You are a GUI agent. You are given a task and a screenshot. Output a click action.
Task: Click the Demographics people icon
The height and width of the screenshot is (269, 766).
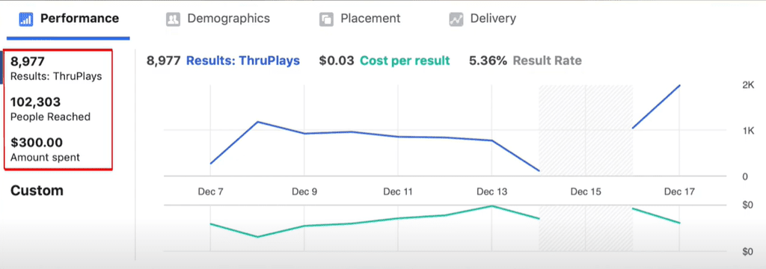tap(173, 19)
